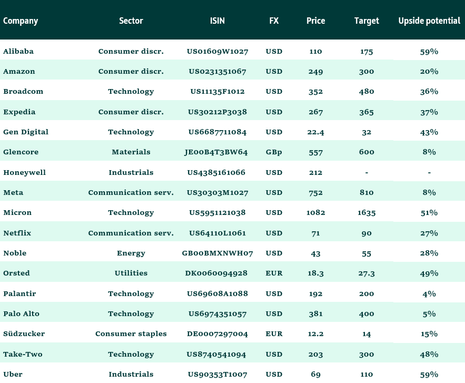Click Meta's target value 810
Image resolution: width=465 pixels, height=383 pixels.
click(x=367, y=192)
